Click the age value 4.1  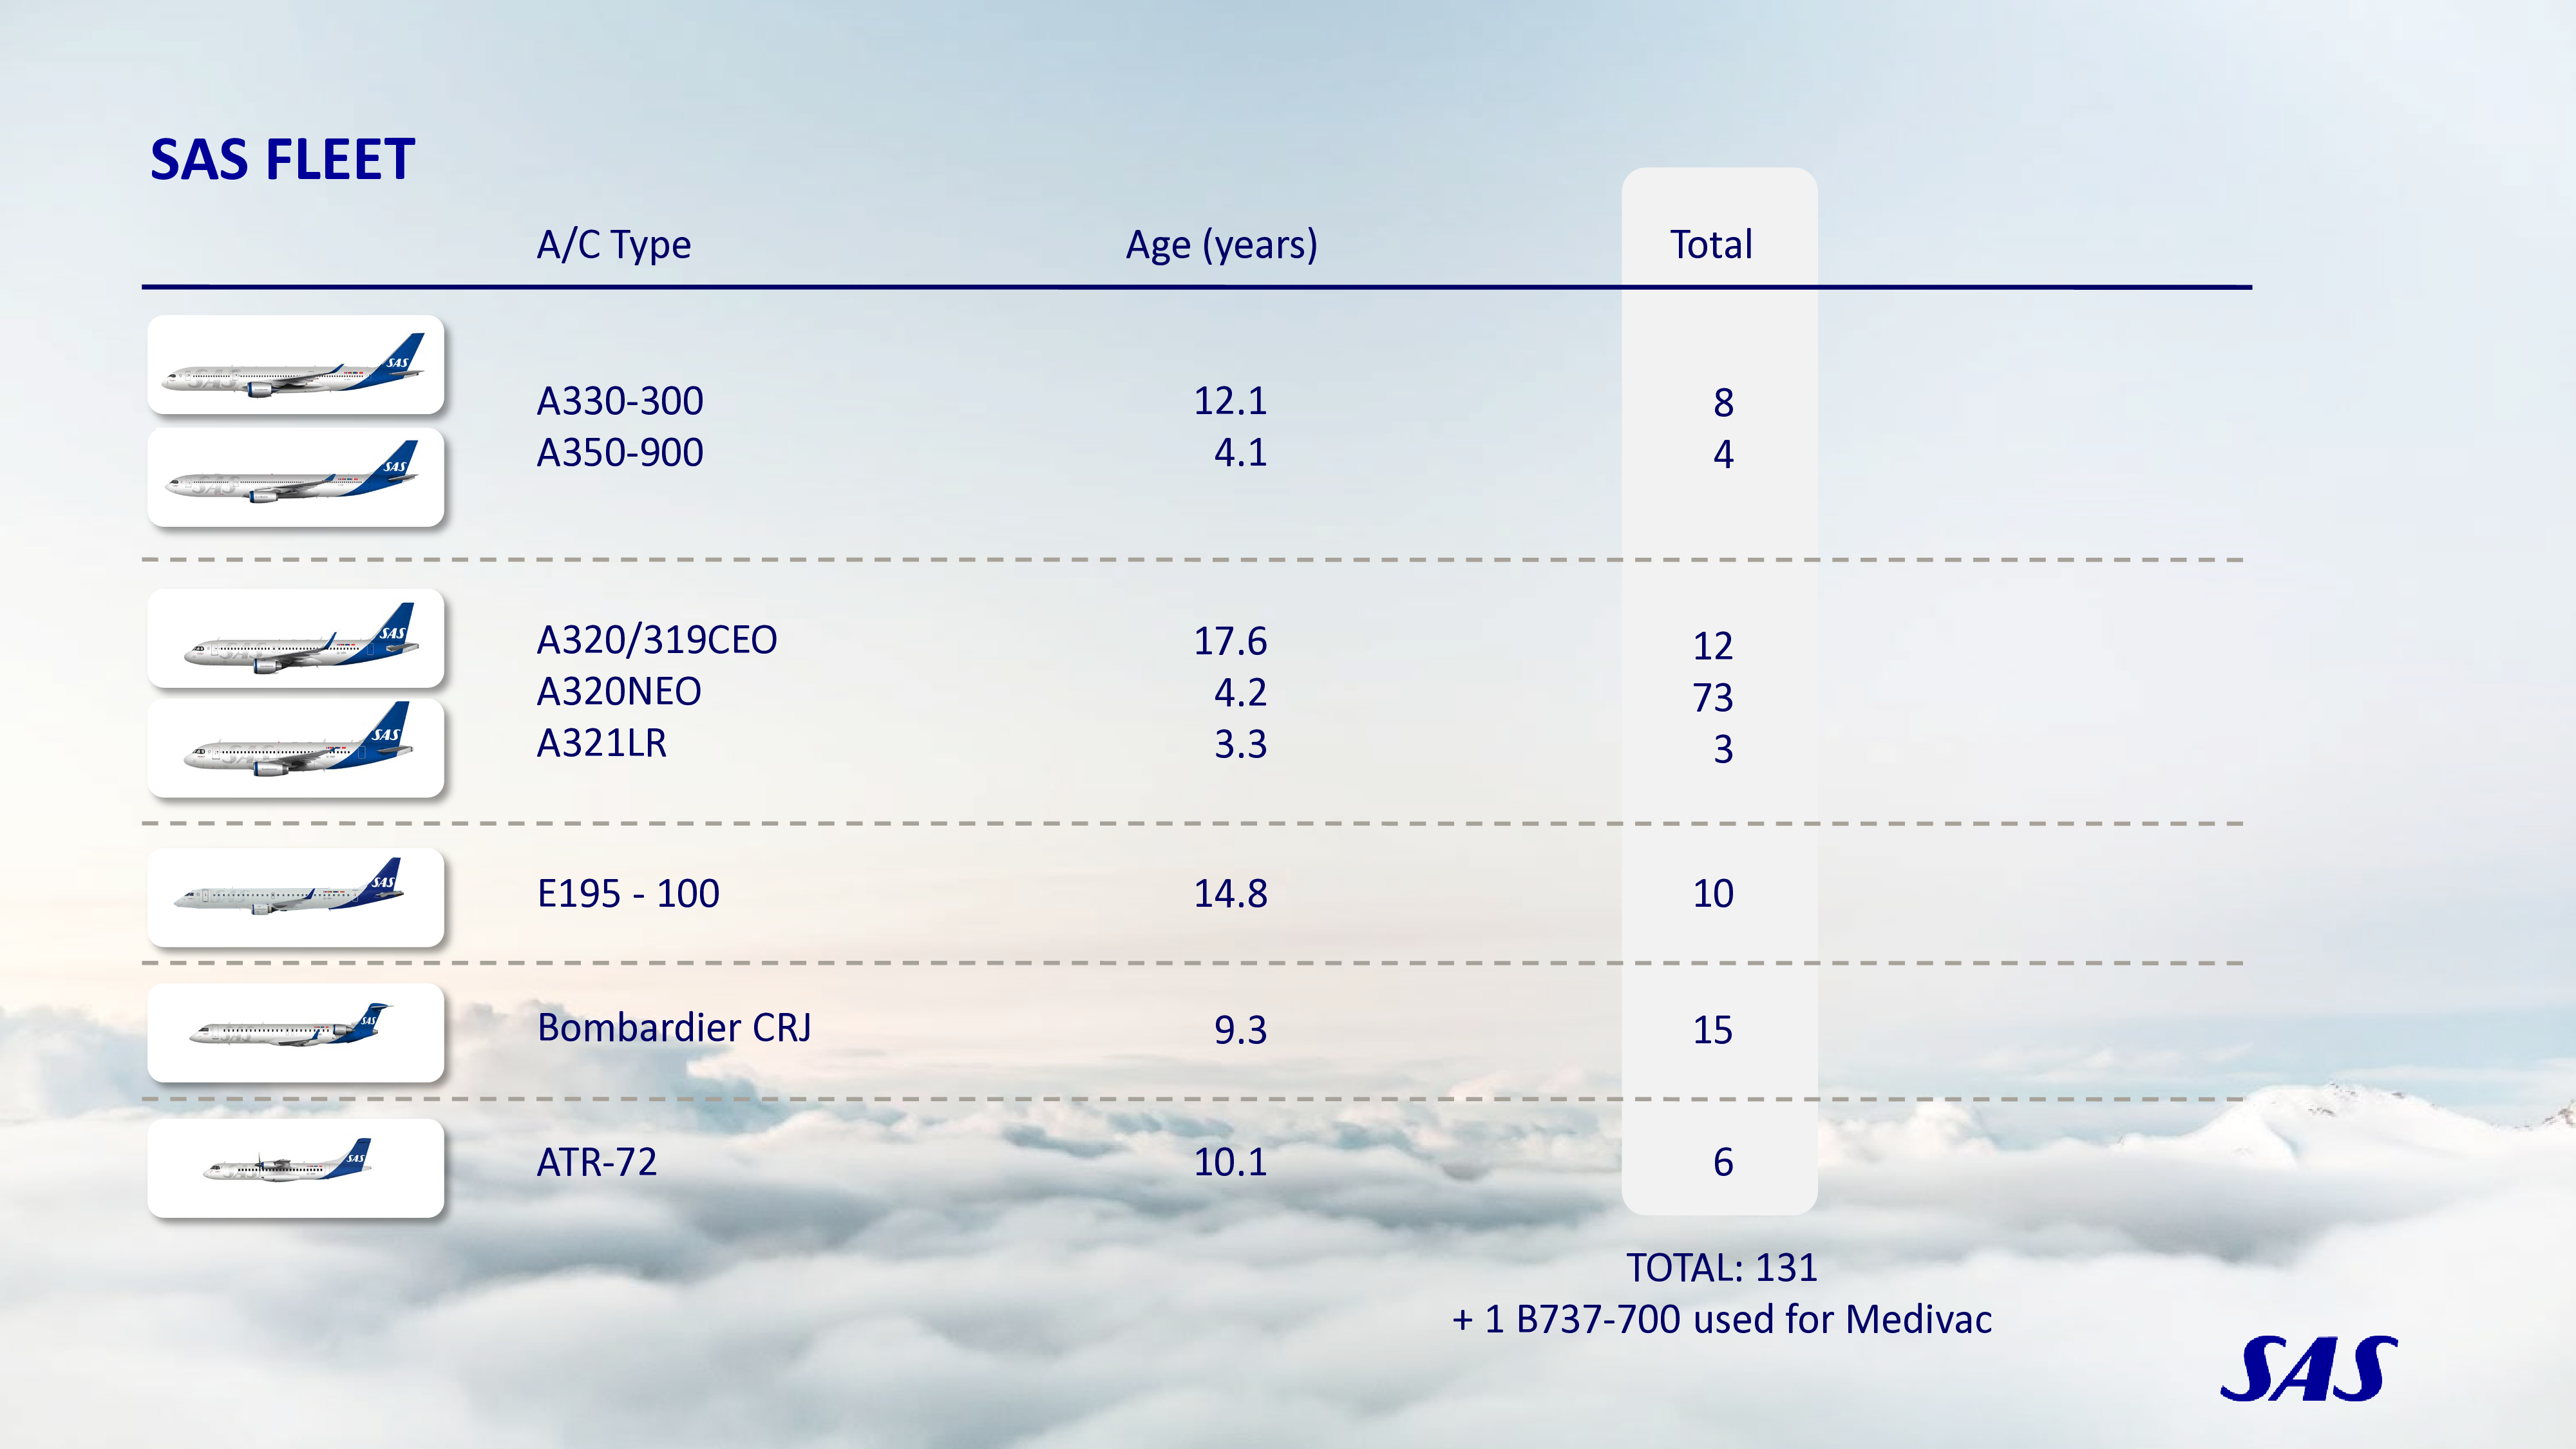(x=1240, y=453)
